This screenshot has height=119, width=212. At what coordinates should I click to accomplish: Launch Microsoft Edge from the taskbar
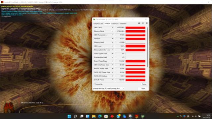100,116
